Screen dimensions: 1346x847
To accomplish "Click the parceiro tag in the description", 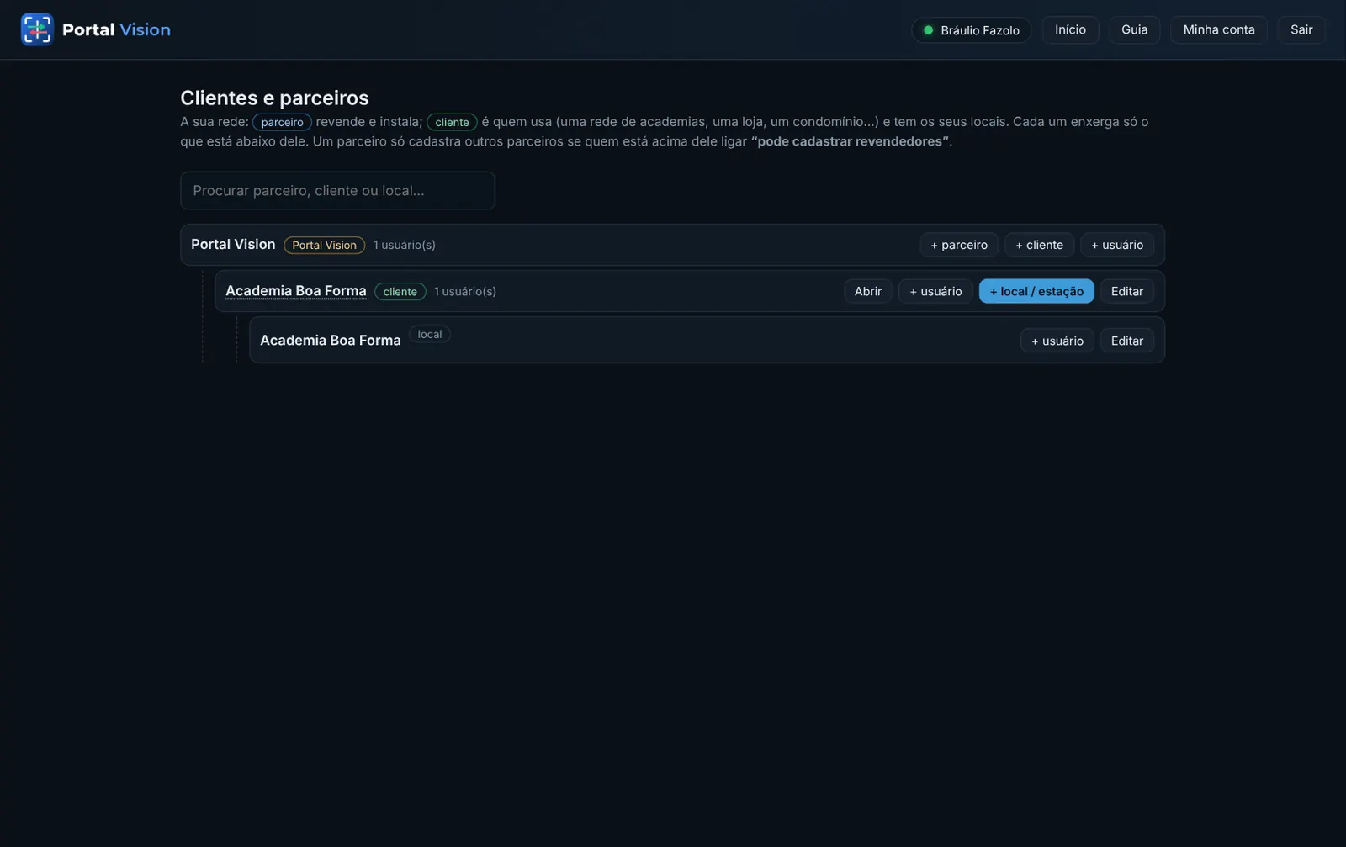I will [282, 123].
